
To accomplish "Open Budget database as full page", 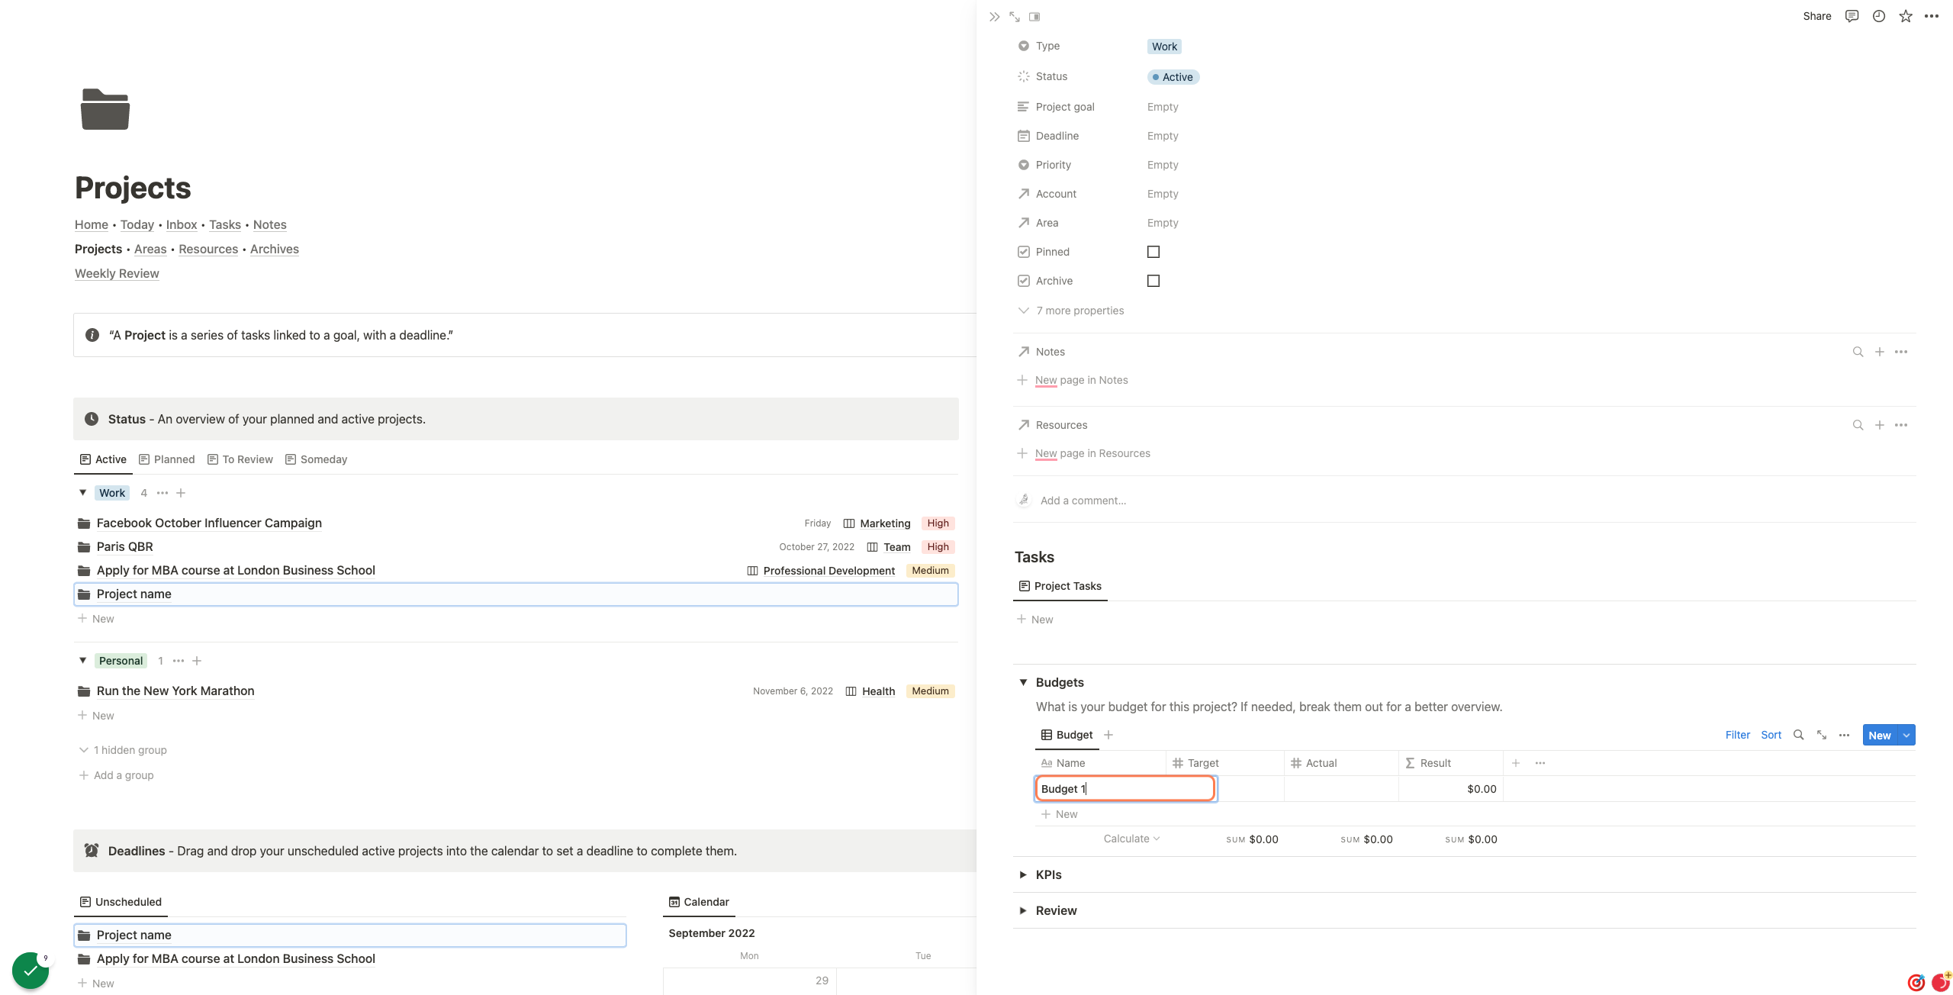I will 1822,735.
